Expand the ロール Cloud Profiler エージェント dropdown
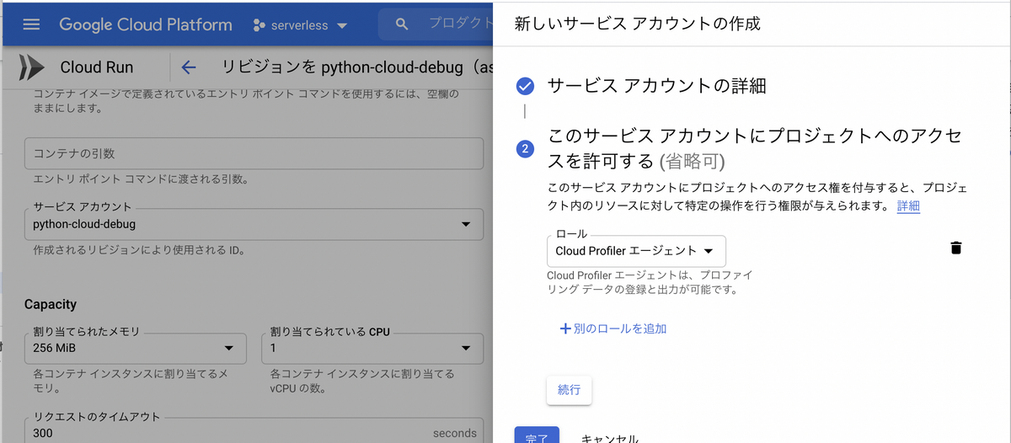The image size is (1011, 443). pos(636,251)
